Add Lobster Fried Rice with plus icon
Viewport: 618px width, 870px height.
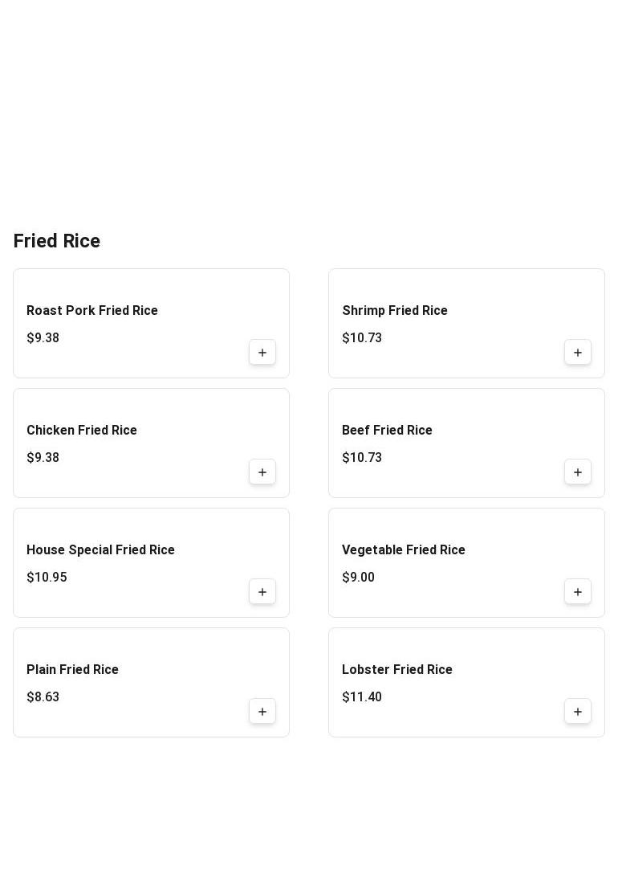(578, 712)
